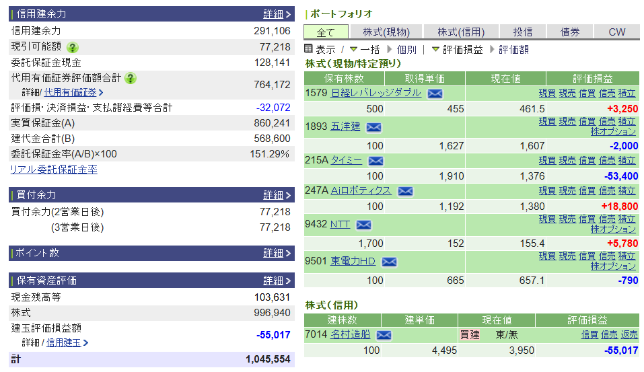Select the CW portfolio tab
Image resolution: width=644 pixels, height=372 pixels.
tap(616, 32)
